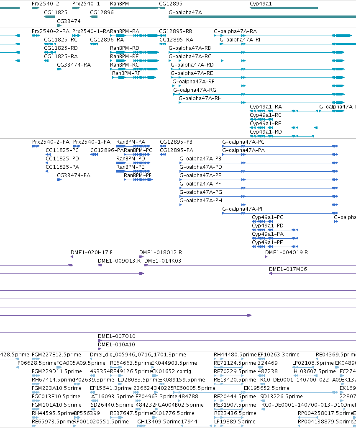Open the EP10263.3prime EST label
This screenshot has width=356, height=428.
pos(278,355)
